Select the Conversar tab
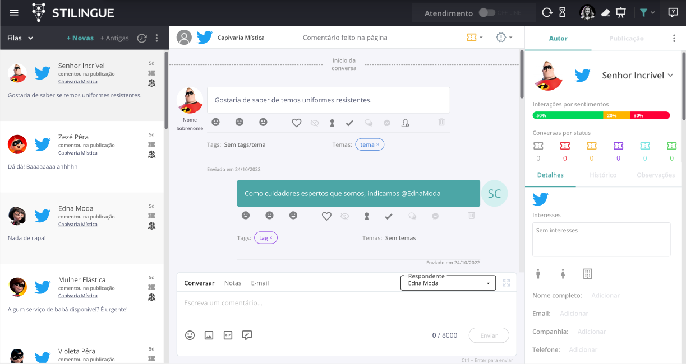 (199, 283)
